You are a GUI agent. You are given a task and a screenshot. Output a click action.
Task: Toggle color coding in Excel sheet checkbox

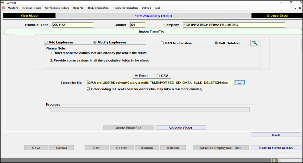(x=88, y=89)
